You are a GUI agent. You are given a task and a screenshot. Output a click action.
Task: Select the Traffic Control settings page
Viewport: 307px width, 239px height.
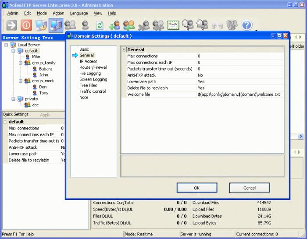93,91
